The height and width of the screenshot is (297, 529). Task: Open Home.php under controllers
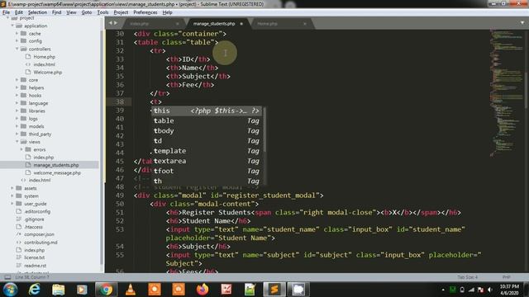pyautogui.click(x=44, y=57)
